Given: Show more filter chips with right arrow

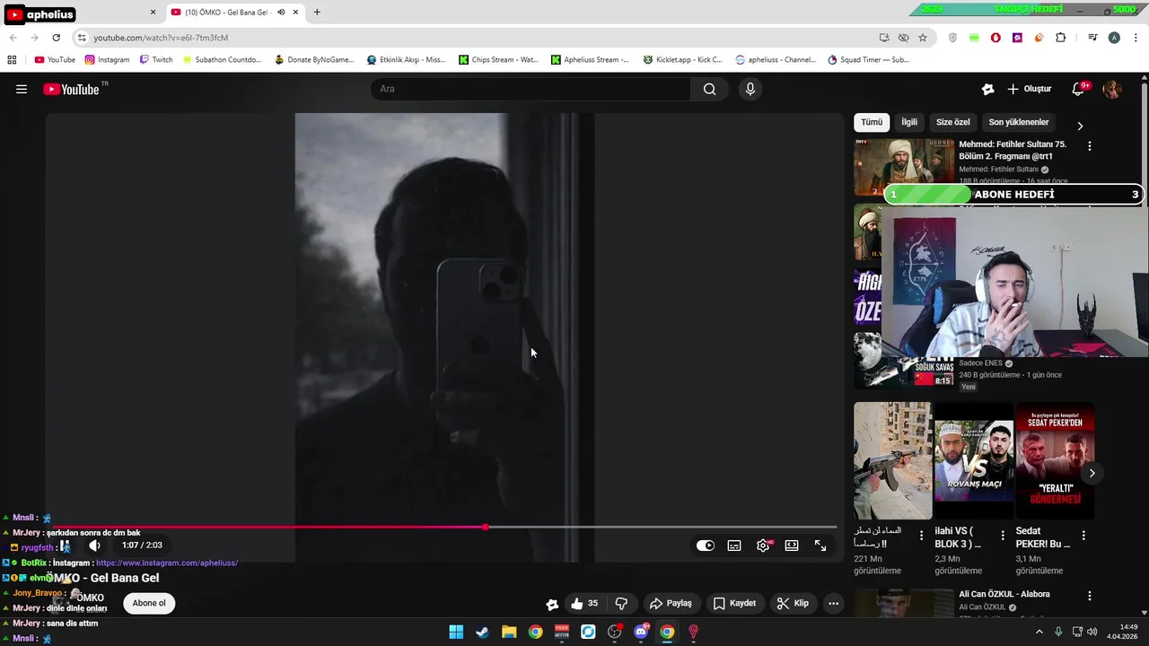Looking at the screenshot, I should pos(1080,126).
